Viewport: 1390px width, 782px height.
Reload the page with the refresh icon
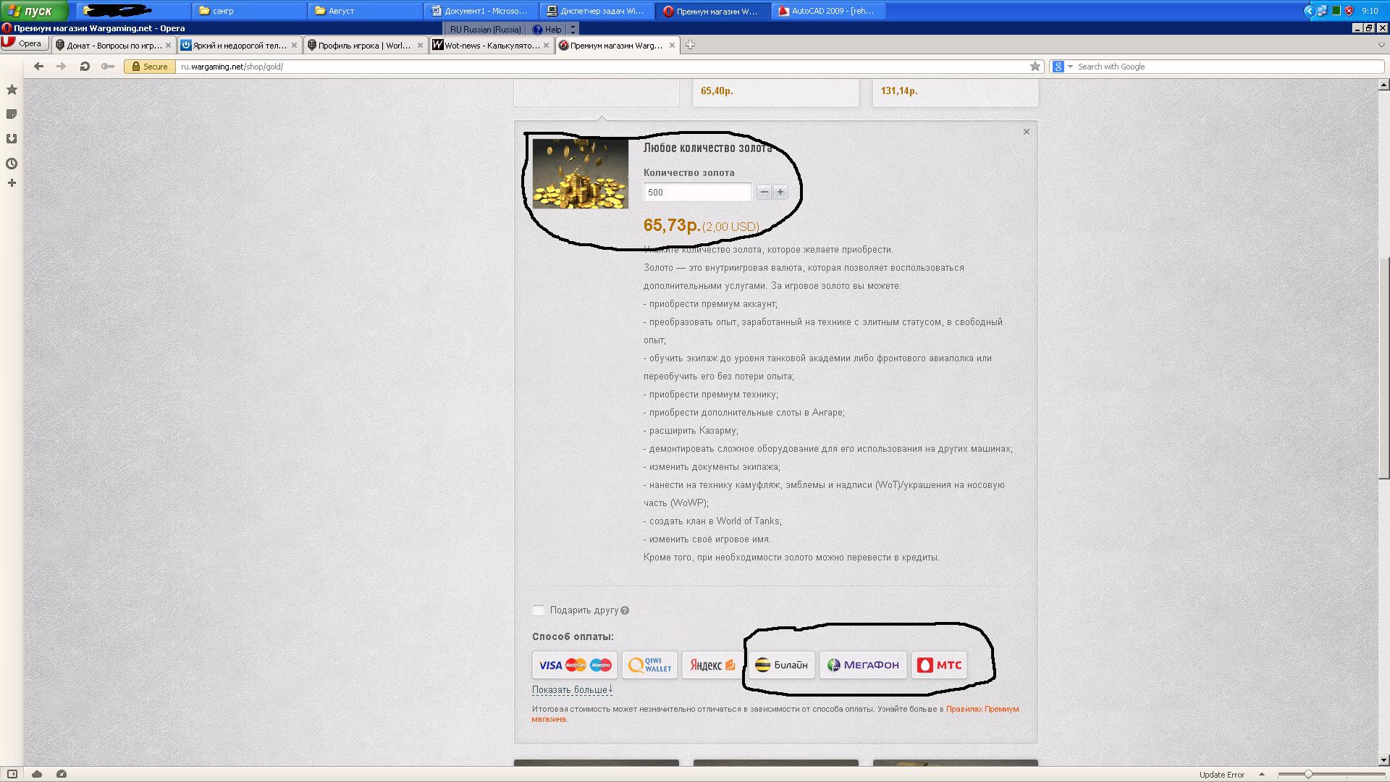[85, 67]
